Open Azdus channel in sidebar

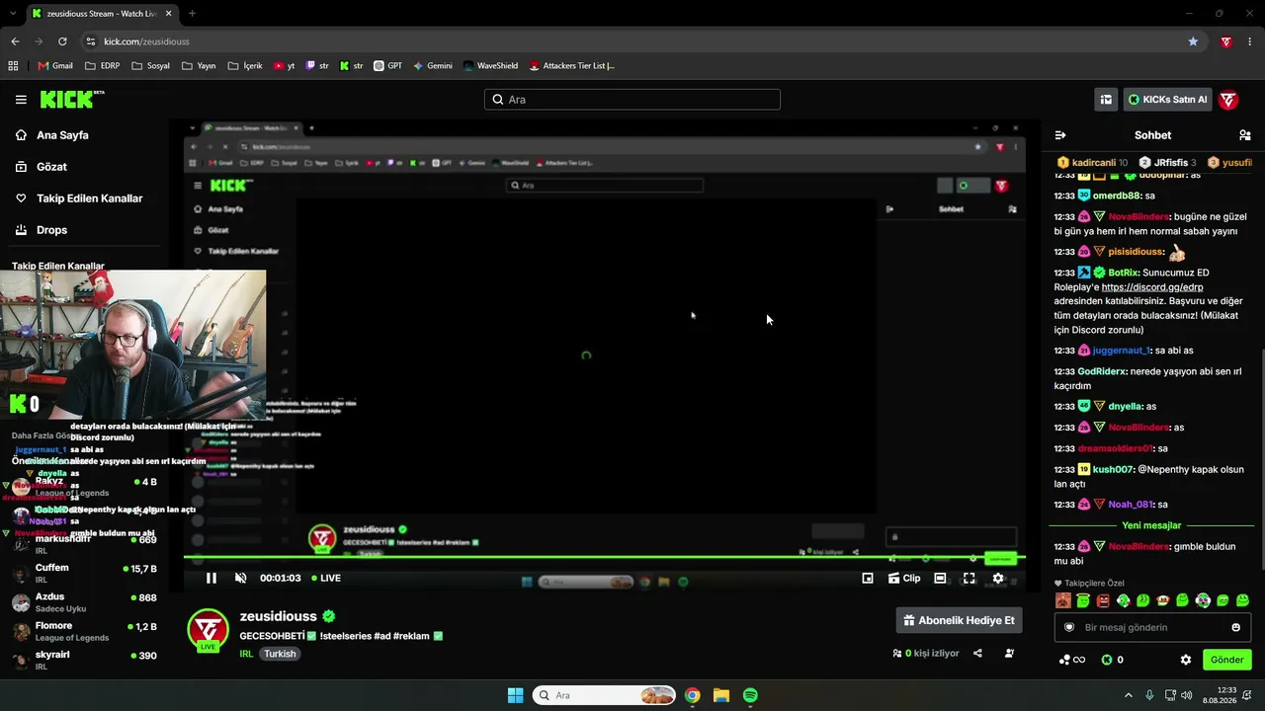(84, 602)
